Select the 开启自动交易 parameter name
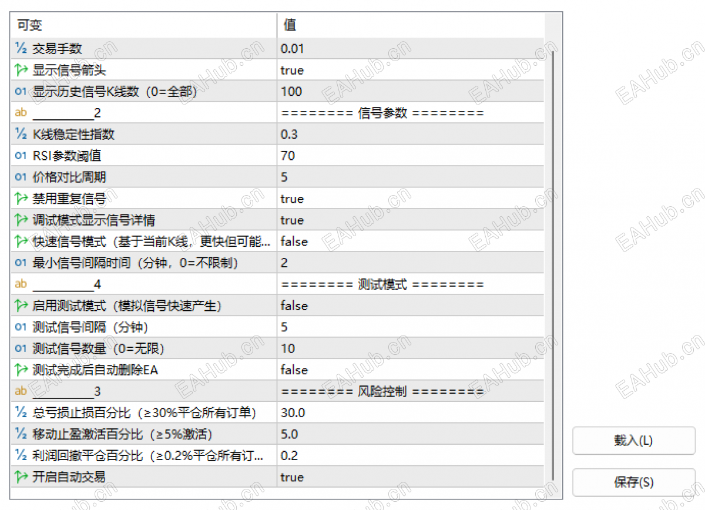The height and width of the screenshot is (510, 705). (x=69, y=477)
